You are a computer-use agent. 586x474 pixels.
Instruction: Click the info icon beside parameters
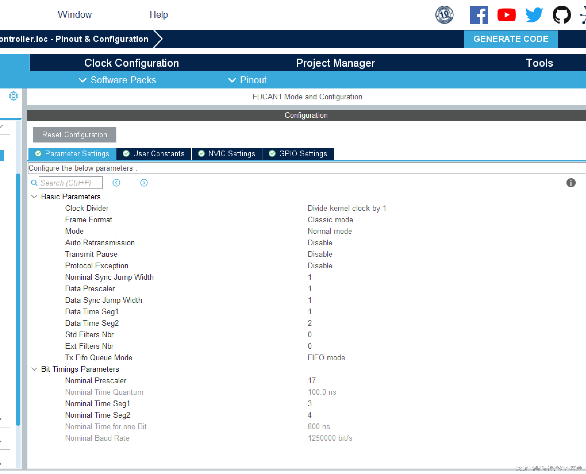571,183
